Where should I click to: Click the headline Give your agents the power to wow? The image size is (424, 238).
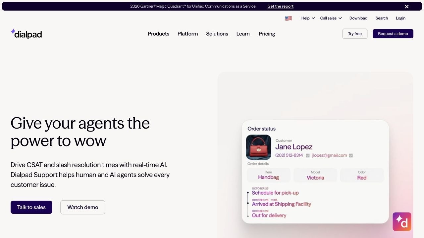[x=80, y=132]
